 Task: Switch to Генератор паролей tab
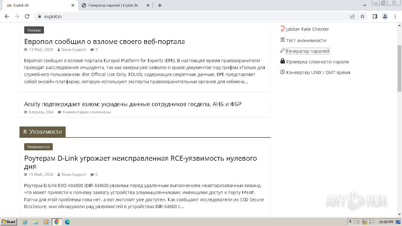(115, 5)
